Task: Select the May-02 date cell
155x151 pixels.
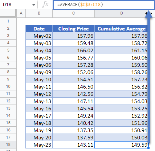Action: [x=39, y=36]
